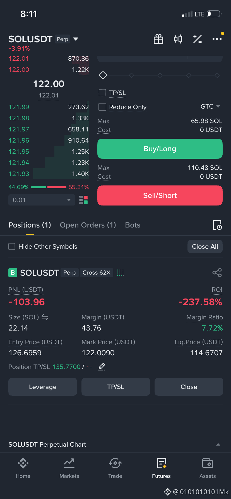Share the SOLUSDT position
This screenshot has width=231, height=499.
217,273
